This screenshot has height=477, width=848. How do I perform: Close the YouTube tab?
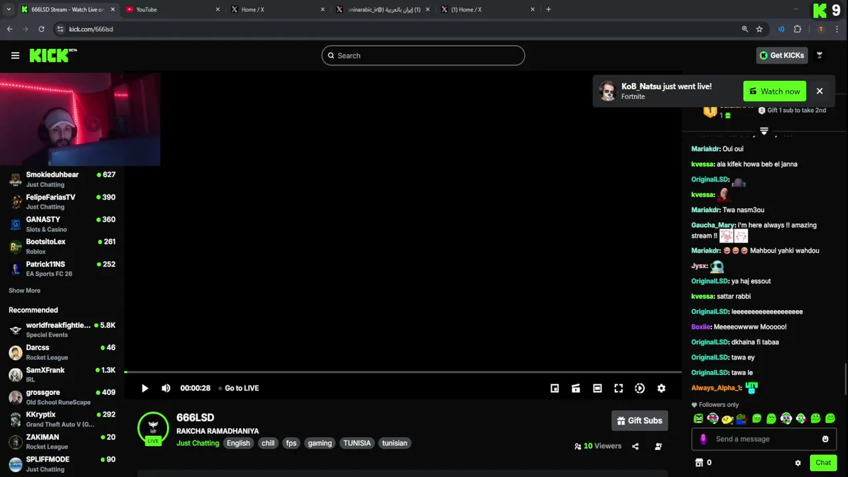pyautogui.click(x=218, y=9)
